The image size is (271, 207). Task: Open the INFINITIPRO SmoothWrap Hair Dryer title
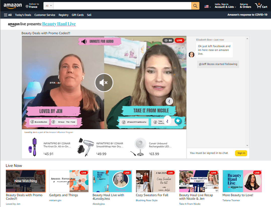coord(110,145)
